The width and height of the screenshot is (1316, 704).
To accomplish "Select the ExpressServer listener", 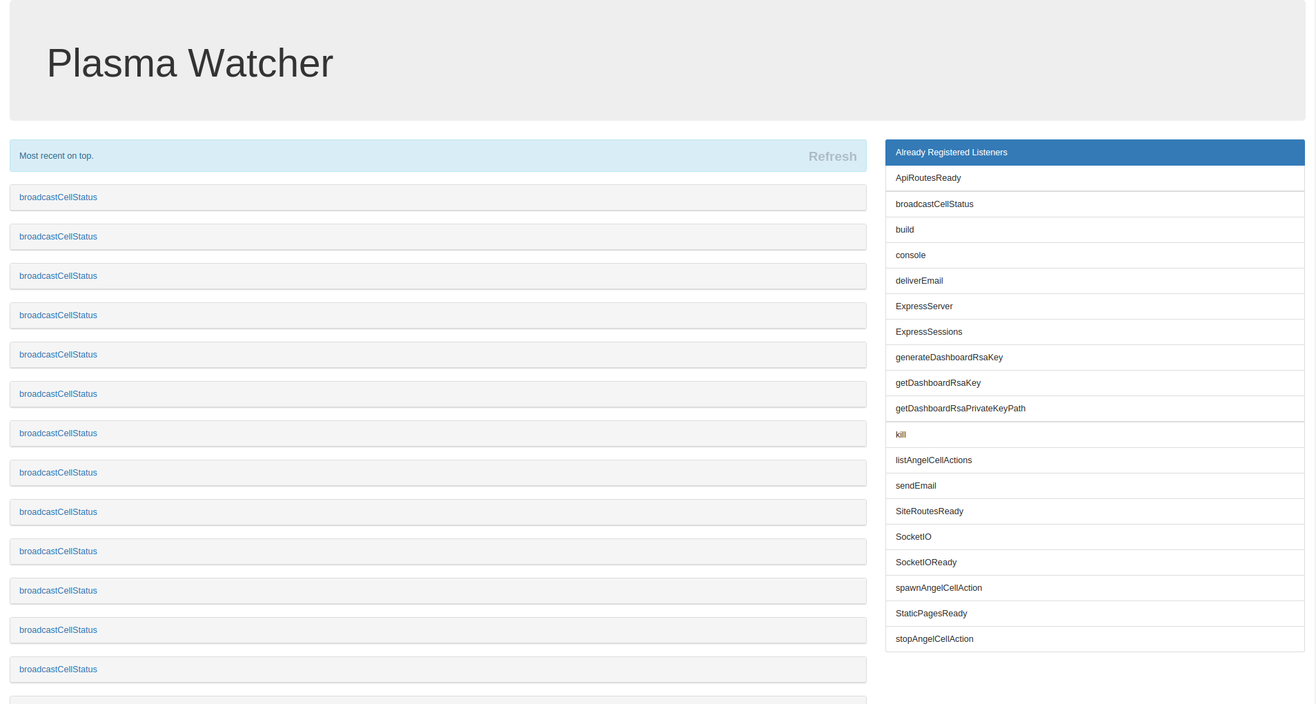I will pos(923,306).
